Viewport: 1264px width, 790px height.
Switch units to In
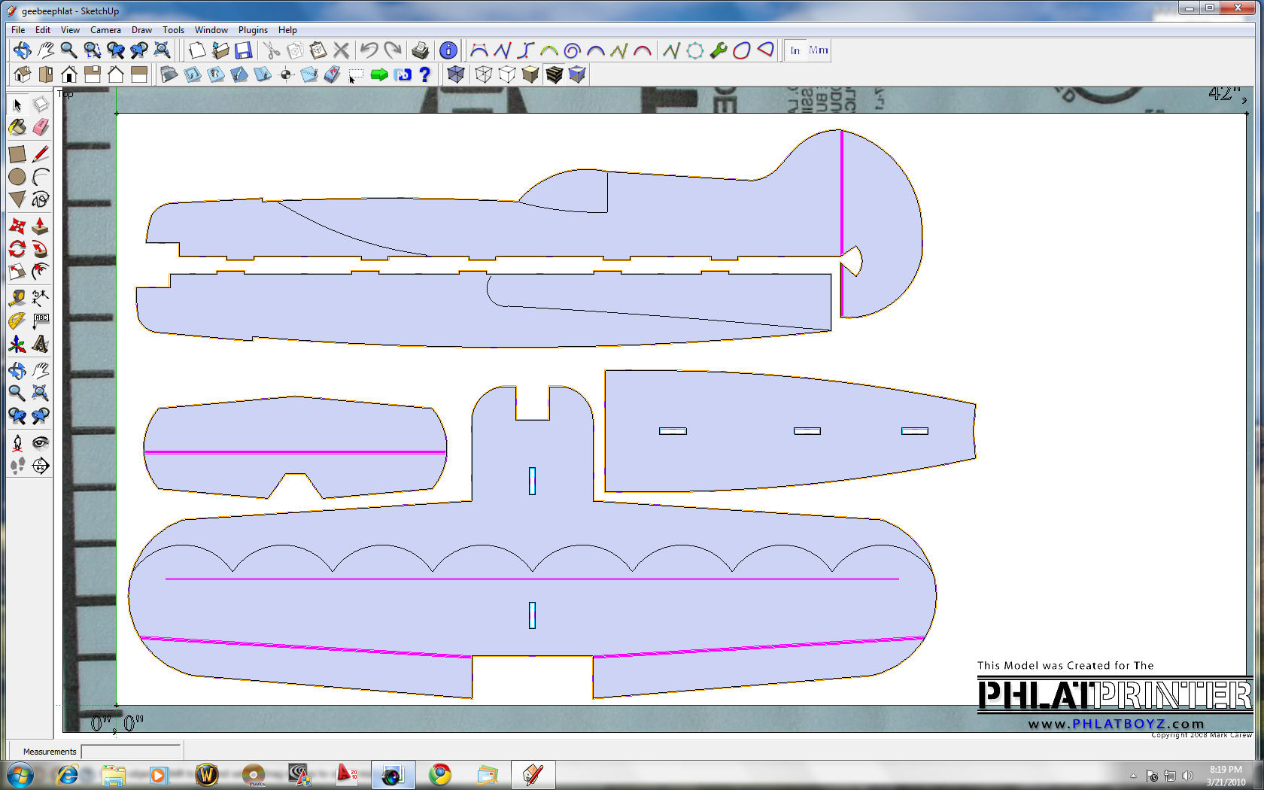pyautogui.click(x=795, y=50)
